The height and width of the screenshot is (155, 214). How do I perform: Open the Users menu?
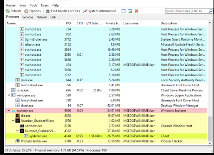click(x=45, y=5)
